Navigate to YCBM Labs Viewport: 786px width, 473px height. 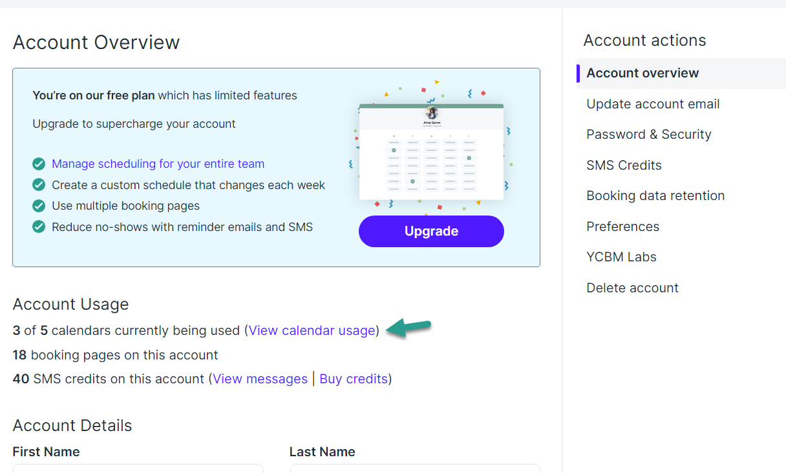(621, 257)
